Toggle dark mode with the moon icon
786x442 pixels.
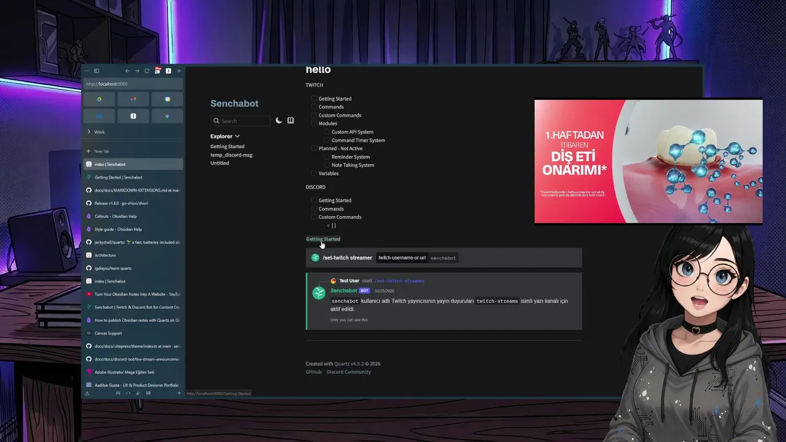[x=279, y=121]
